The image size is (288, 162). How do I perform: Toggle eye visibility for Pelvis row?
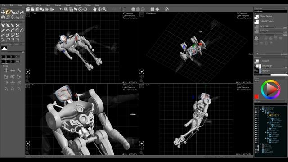click(x=256, y=111)
